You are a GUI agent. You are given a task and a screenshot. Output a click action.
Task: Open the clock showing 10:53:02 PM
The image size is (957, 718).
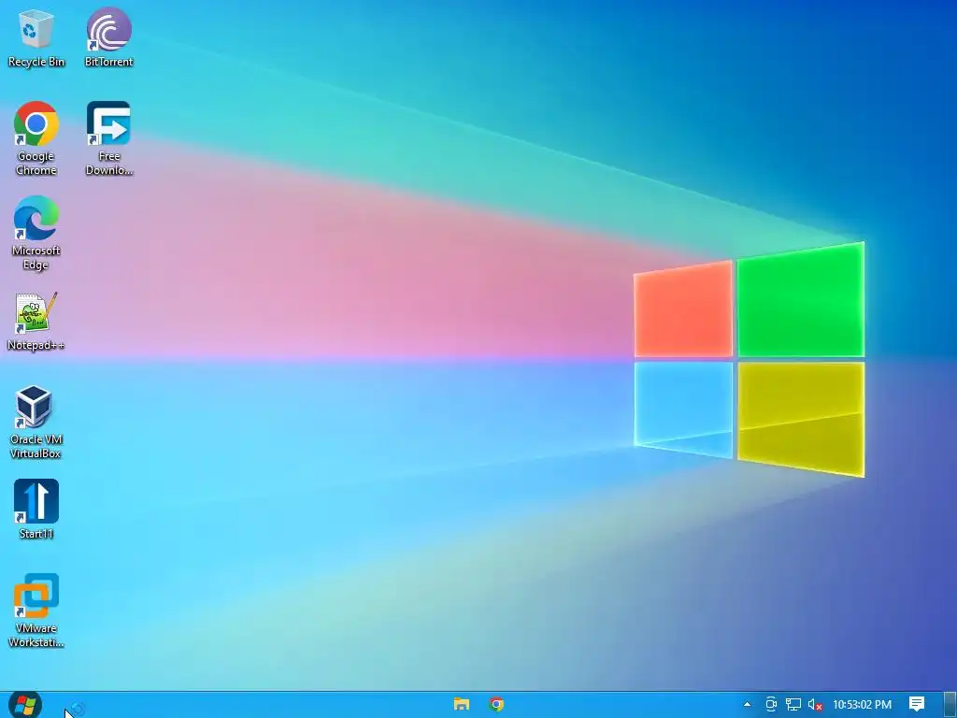coord(862,705)
